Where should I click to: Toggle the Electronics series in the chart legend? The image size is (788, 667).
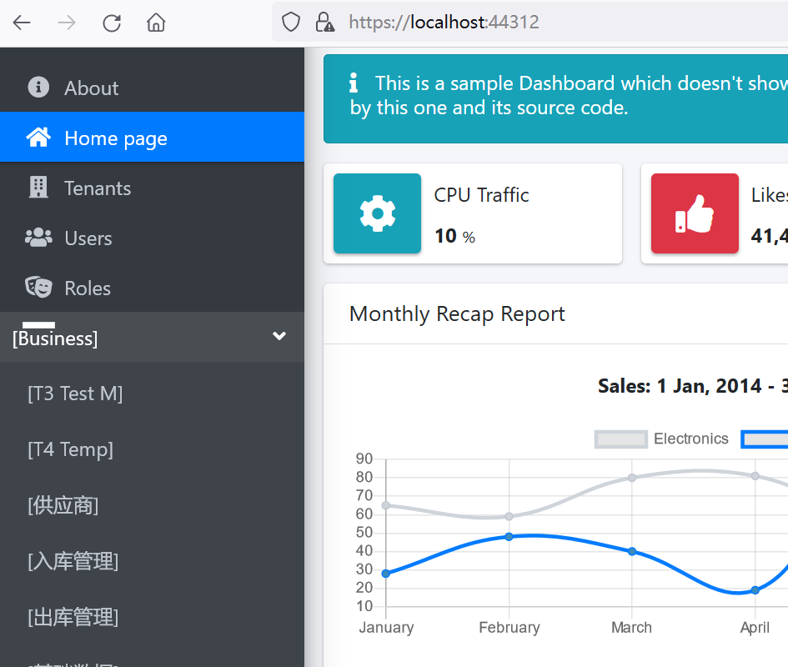coord(691,439)
